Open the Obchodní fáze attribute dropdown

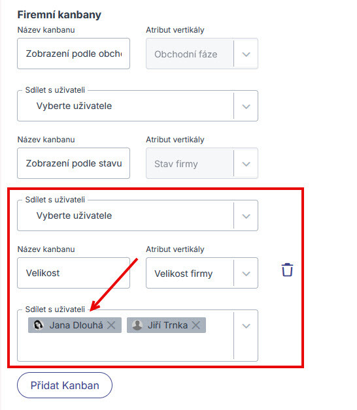[x=246, y=54]
